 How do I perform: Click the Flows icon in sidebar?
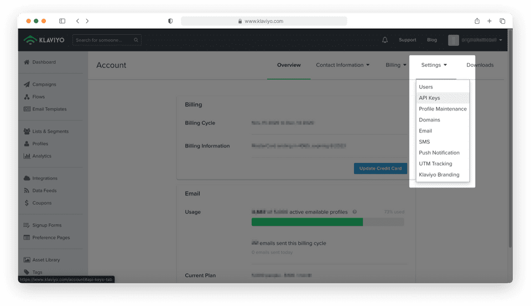(x=27, y=97)
